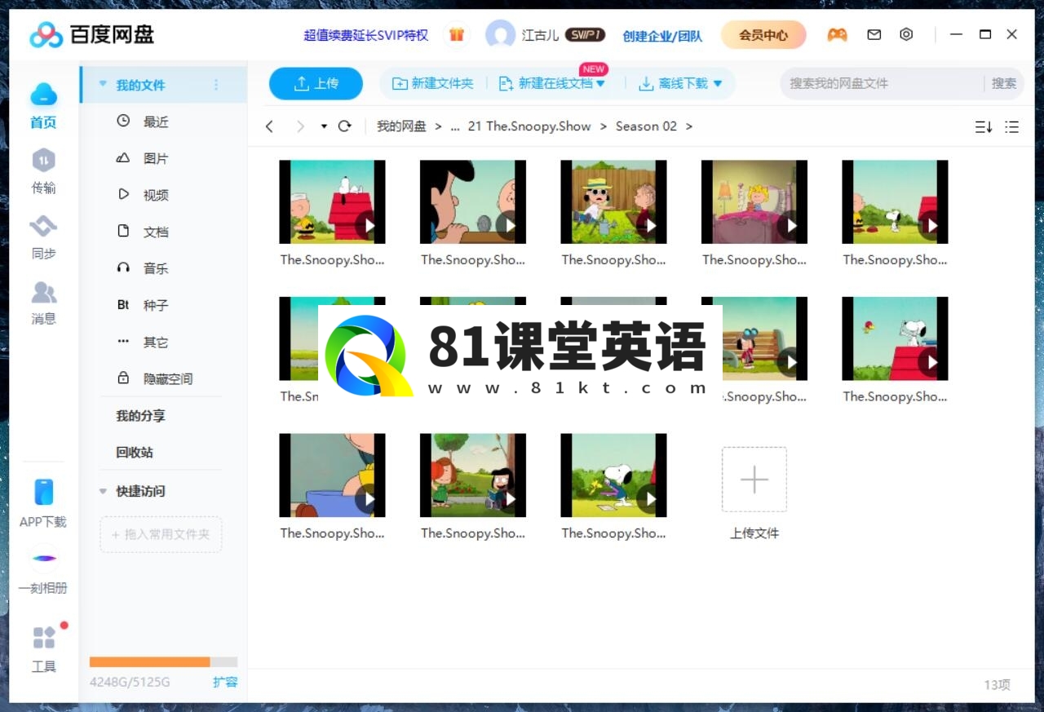
Task: Open the 消息 messages section
Action: (x=43, y=291)
